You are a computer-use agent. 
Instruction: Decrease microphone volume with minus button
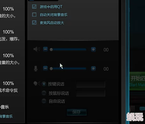point(45,68)
